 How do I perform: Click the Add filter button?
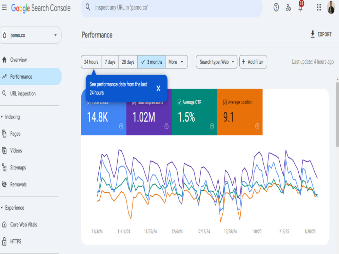click(x=253, y=62)
